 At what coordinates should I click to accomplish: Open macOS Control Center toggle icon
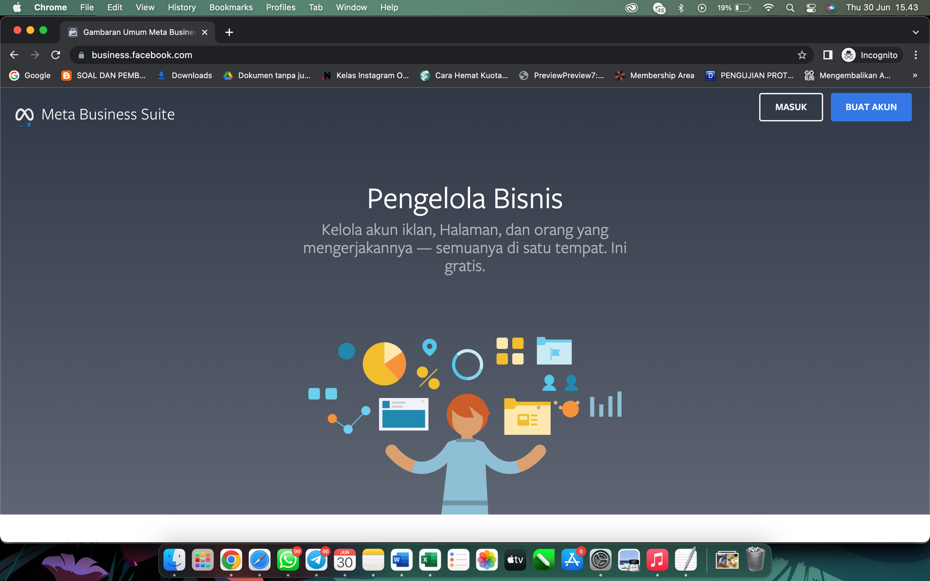[811, 7]
